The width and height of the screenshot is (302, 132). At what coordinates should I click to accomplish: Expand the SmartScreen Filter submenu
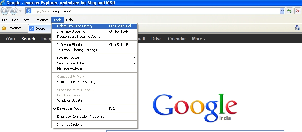pyautogui.click(x=94, y=63)
